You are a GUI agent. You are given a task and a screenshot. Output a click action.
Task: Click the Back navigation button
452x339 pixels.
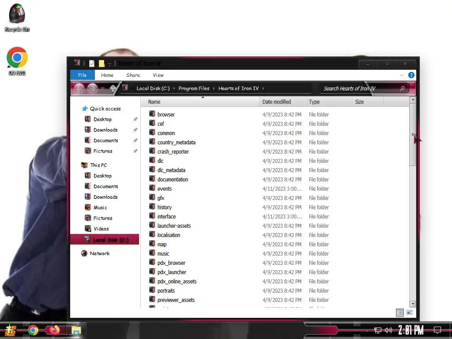(x=79, y=88)
